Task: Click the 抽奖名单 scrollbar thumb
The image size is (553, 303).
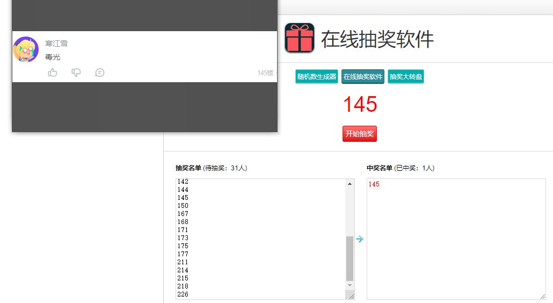Action: click(350, 258)
